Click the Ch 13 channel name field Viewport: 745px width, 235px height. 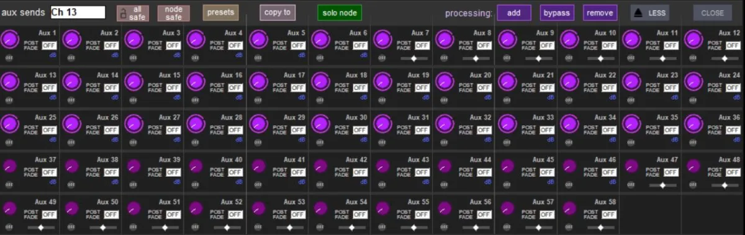pos(78,12)
